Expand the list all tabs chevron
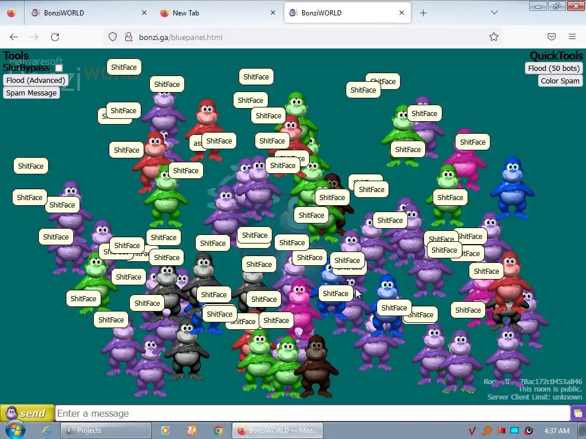Image resolution: width=586 pixels, height=439 pixels. pyautogui.click(x=494, y=13)
